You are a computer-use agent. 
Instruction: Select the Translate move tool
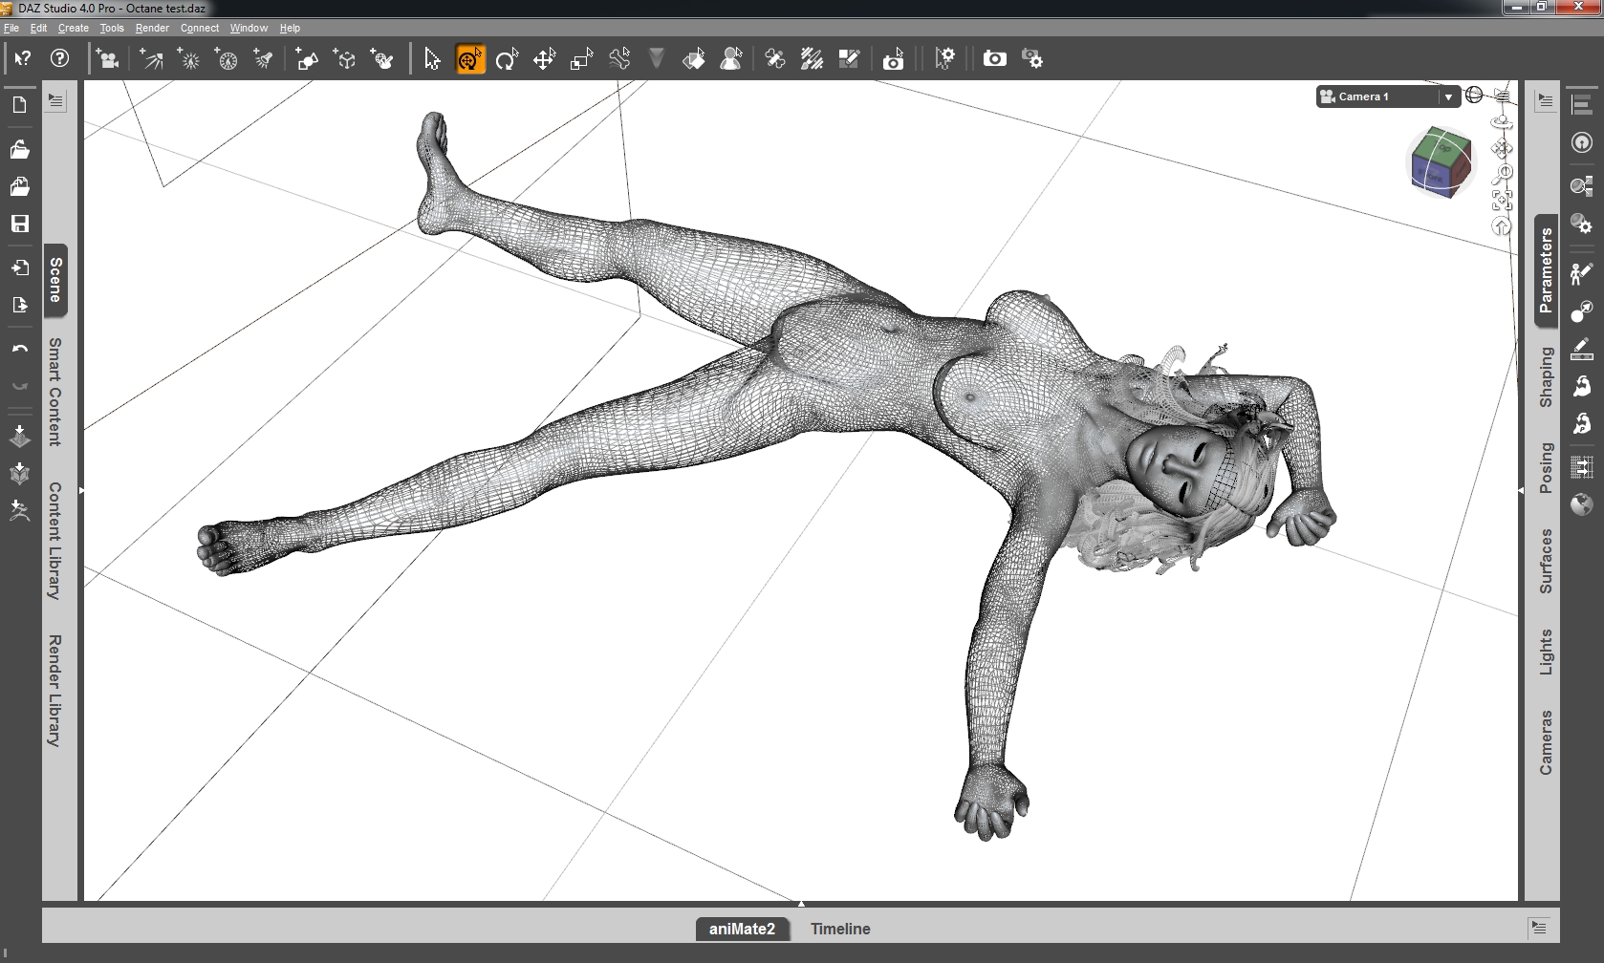pos(545,60)
